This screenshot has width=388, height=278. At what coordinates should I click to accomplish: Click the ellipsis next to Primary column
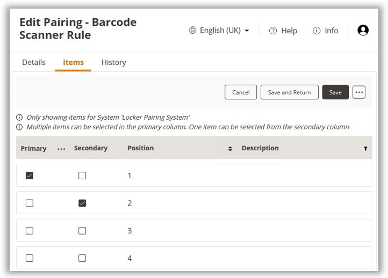coord(61,149)
